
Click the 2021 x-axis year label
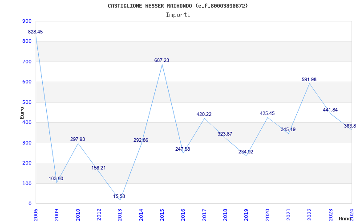click(288, 215)
